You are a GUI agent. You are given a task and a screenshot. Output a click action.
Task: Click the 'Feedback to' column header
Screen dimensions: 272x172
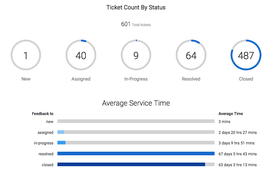click(x=43, y=114)
